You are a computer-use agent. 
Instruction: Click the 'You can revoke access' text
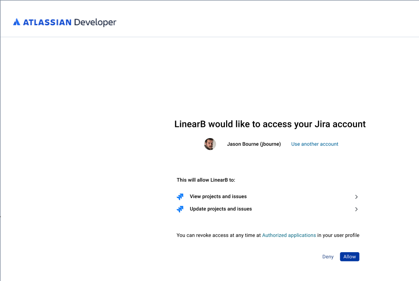point(268,235)
